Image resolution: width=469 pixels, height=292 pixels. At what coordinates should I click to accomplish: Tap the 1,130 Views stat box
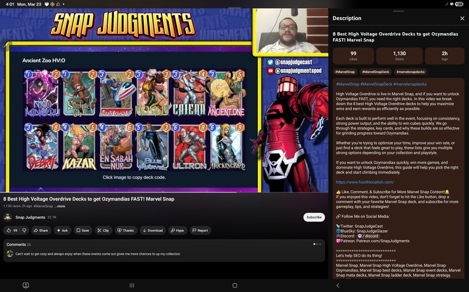coord(399,56)
